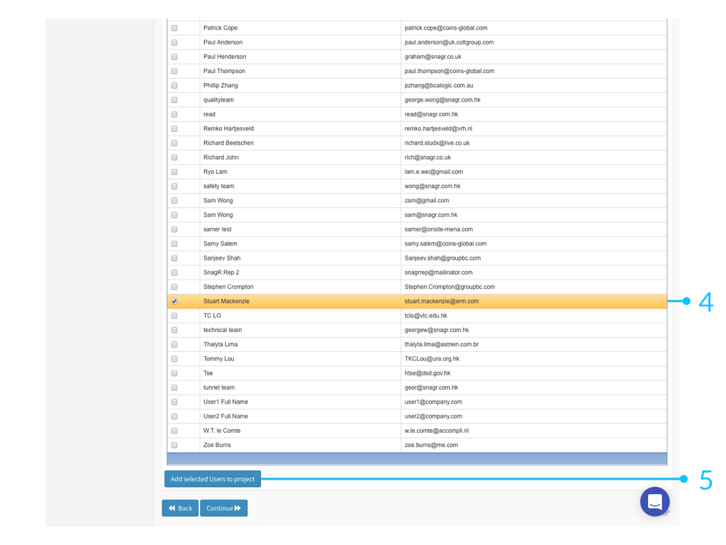Check the Ryo Lam checkbox
The height and width of the screenshot is (545, 726).
point(174,172)
